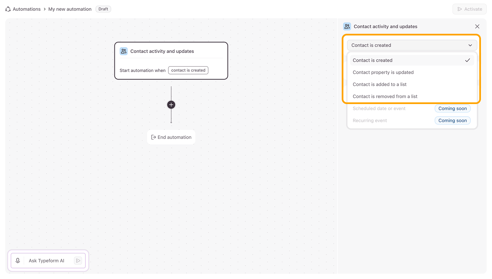
Task: Click the Automations breadcrumb icon
Action: [x=8, y=9]
